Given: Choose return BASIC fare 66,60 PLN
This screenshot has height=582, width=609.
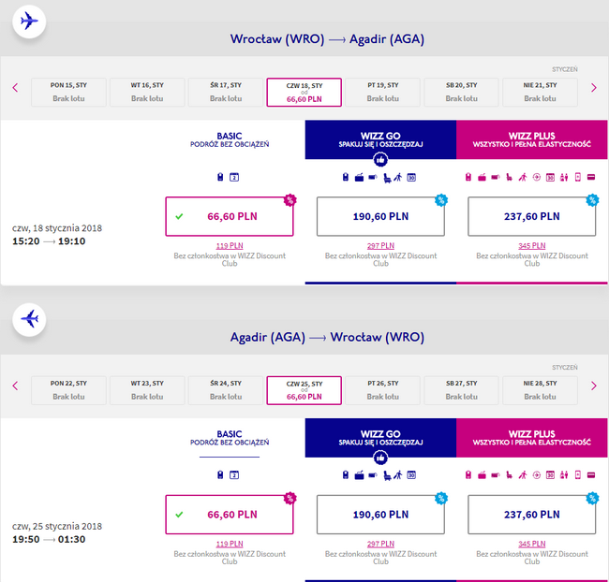Looking at the screenshot, I should coord(230,515).
